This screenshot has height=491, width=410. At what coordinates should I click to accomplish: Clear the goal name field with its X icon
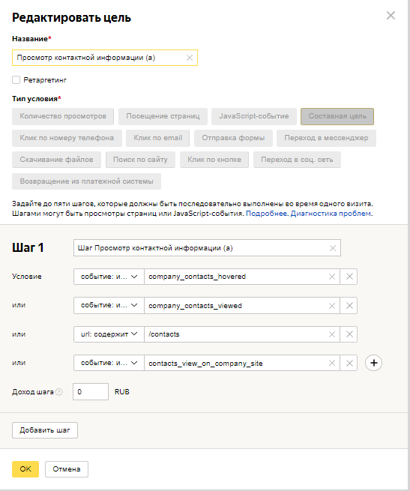point(190,58)
